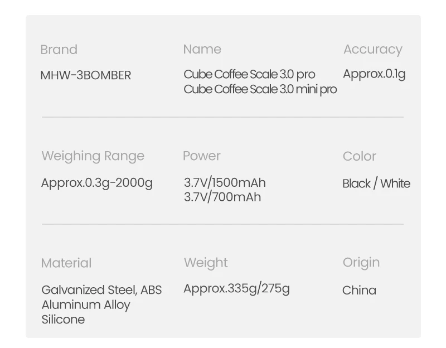446x348 pixels.
Task: Select the Black / White color value
Action: (x=376, y=183)
